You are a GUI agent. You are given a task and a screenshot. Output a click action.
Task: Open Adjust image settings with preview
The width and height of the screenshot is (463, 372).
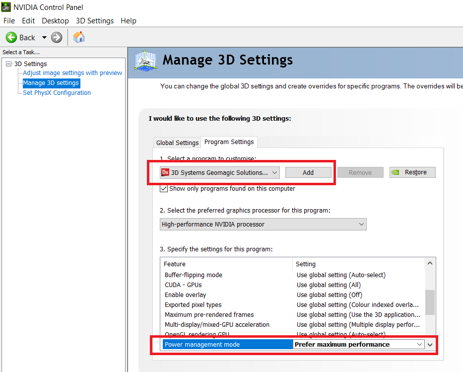72,73
